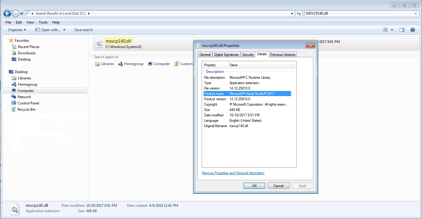Select the Original filename row
This screenshot has height=219, width=422.
pyautogui.click(x=247, y=126)
